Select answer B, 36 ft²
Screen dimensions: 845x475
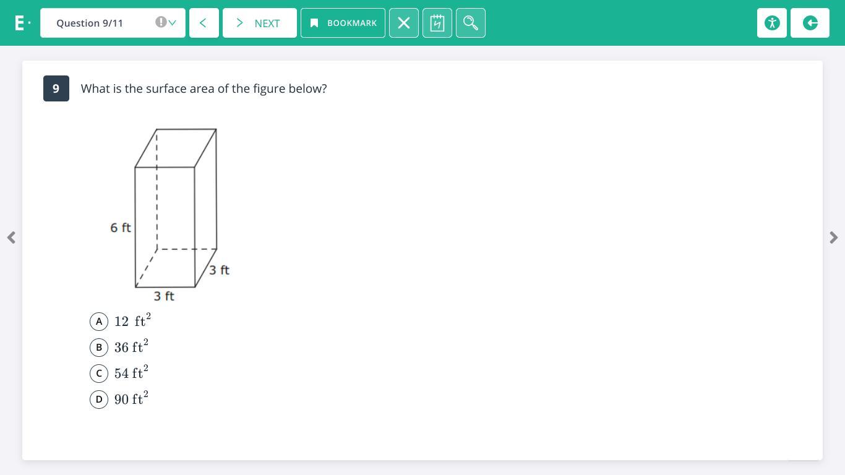99,348
